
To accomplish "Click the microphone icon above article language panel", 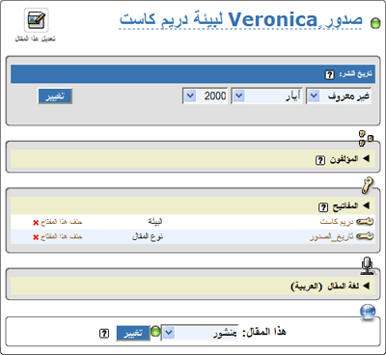I will 368,266.
